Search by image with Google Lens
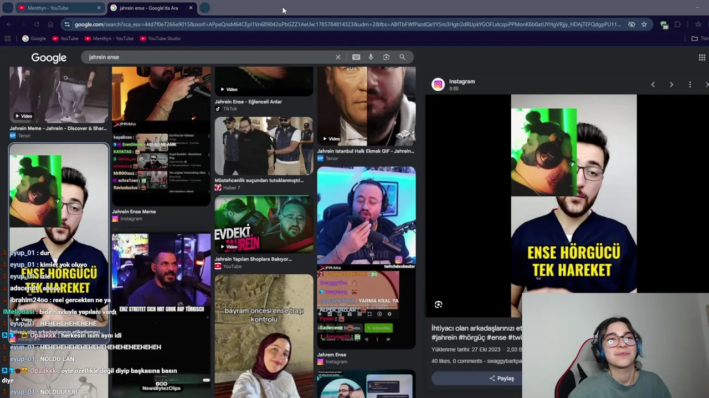Image resolution: width=709 pixels, height=398 pixels. point(387,57)
